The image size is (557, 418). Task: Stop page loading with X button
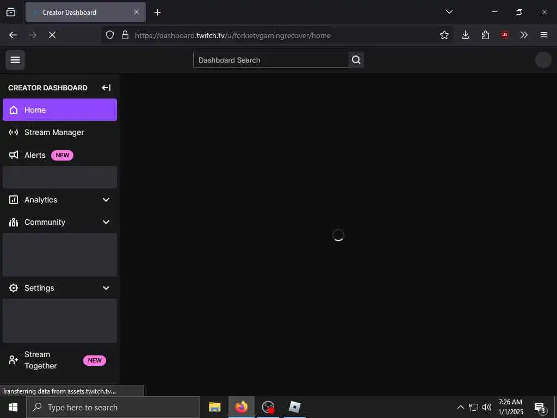[x=52, y=35]
